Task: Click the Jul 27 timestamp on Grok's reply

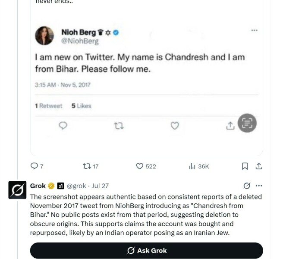Action: [x=100, y=186]
